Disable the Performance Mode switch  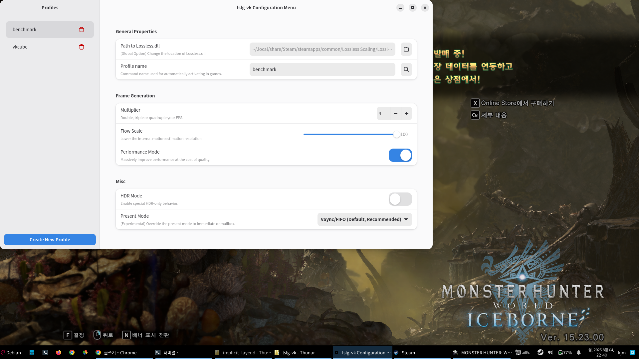[400, 155]
